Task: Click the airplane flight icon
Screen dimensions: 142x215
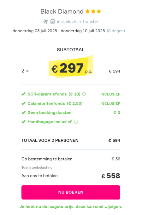Action: pos(46,22)
